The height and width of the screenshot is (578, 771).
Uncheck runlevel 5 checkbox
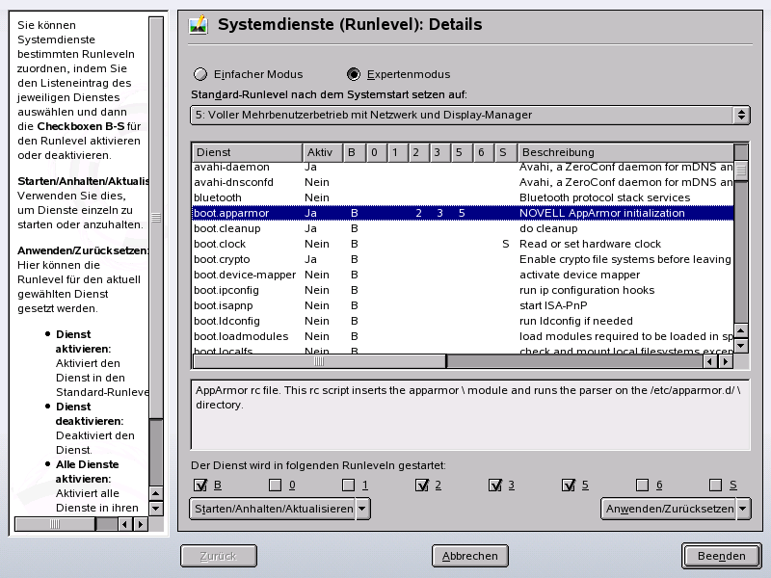click(569, 486)
